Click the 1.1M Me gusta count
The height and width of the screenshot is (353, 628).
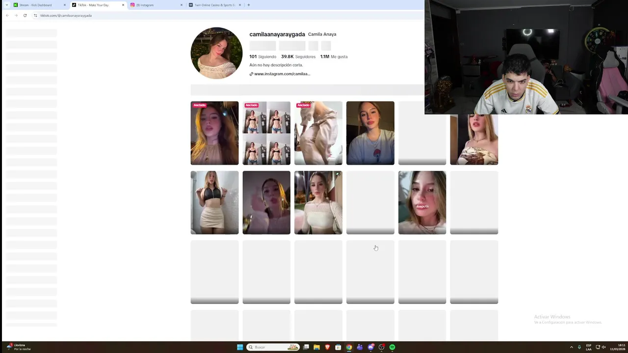(334, 56)
